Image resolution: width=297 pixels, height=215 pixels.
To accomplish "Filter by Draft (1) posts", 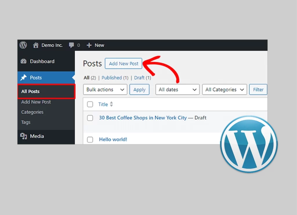I will click(143, 78).
